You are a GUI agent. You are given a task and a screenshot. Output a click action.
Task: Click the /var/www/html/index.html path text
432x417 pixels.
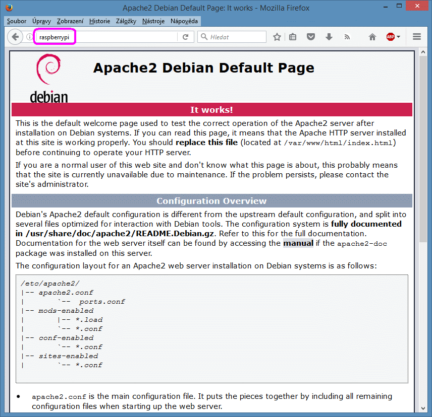click(x=338, y=143)
